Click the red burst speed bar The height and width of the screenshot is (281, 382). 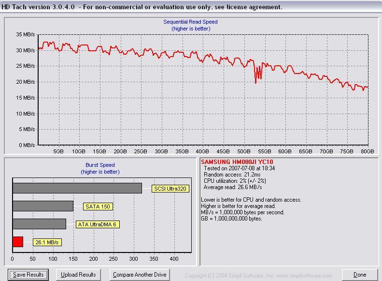pos(18,242)
